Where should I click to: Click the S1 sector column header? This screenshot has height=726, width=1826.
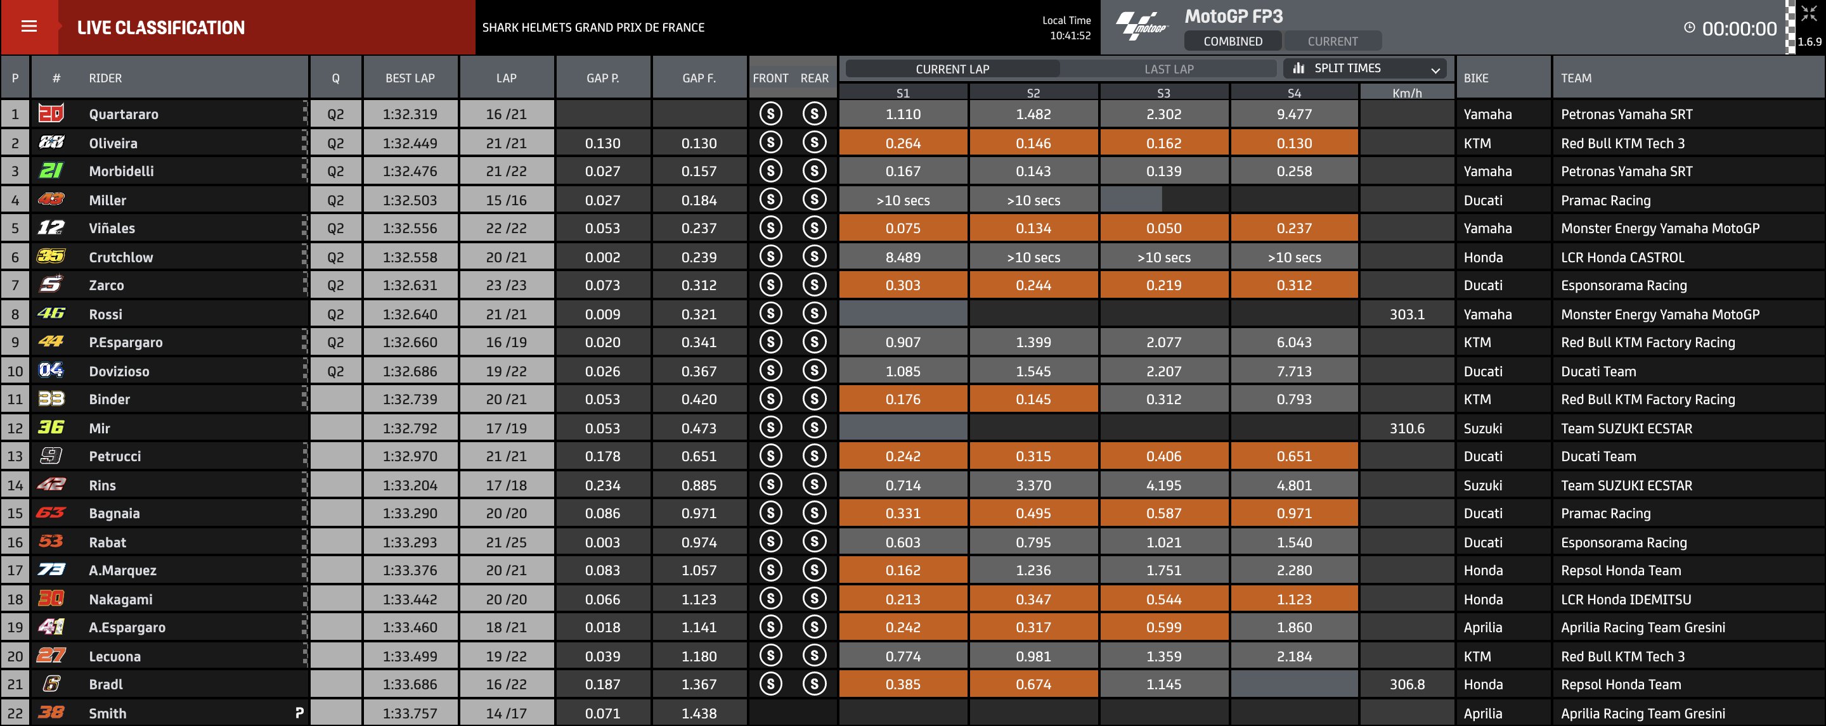902,92
